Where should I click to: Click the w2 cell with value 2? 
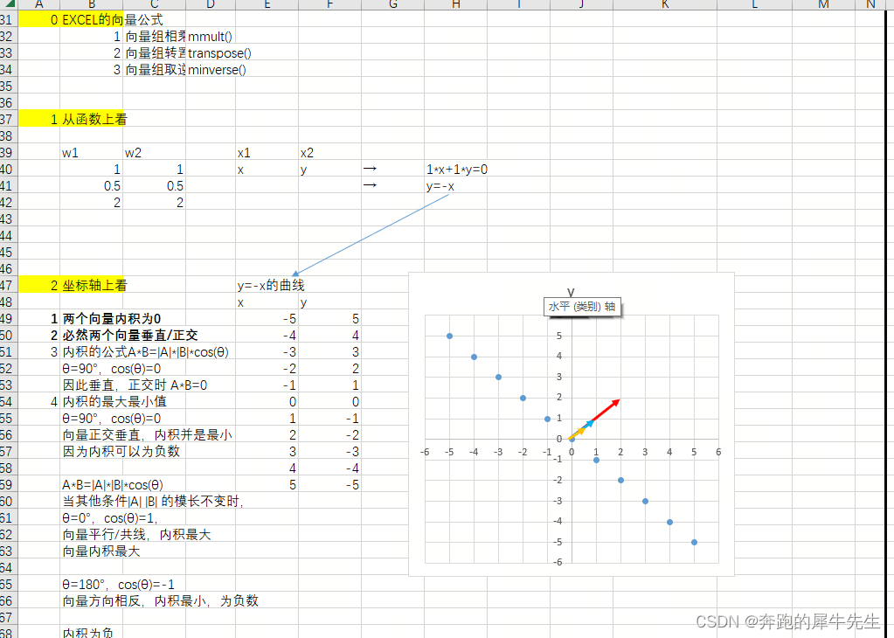154,203
